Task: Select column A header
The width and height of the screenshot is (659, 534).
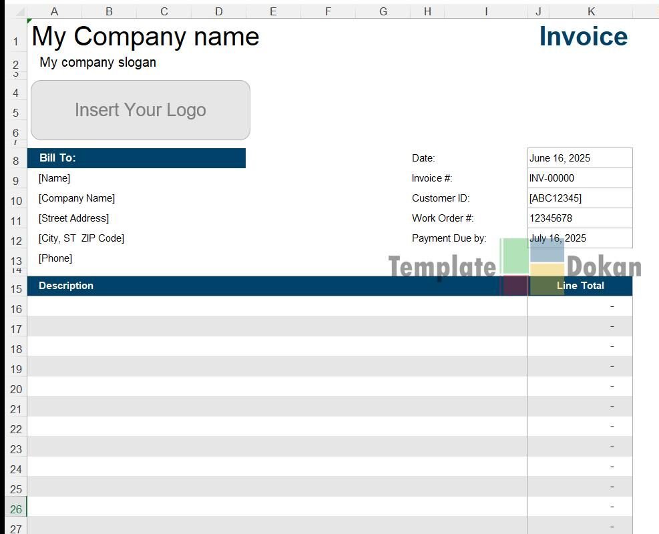Action: click(54, 11)
